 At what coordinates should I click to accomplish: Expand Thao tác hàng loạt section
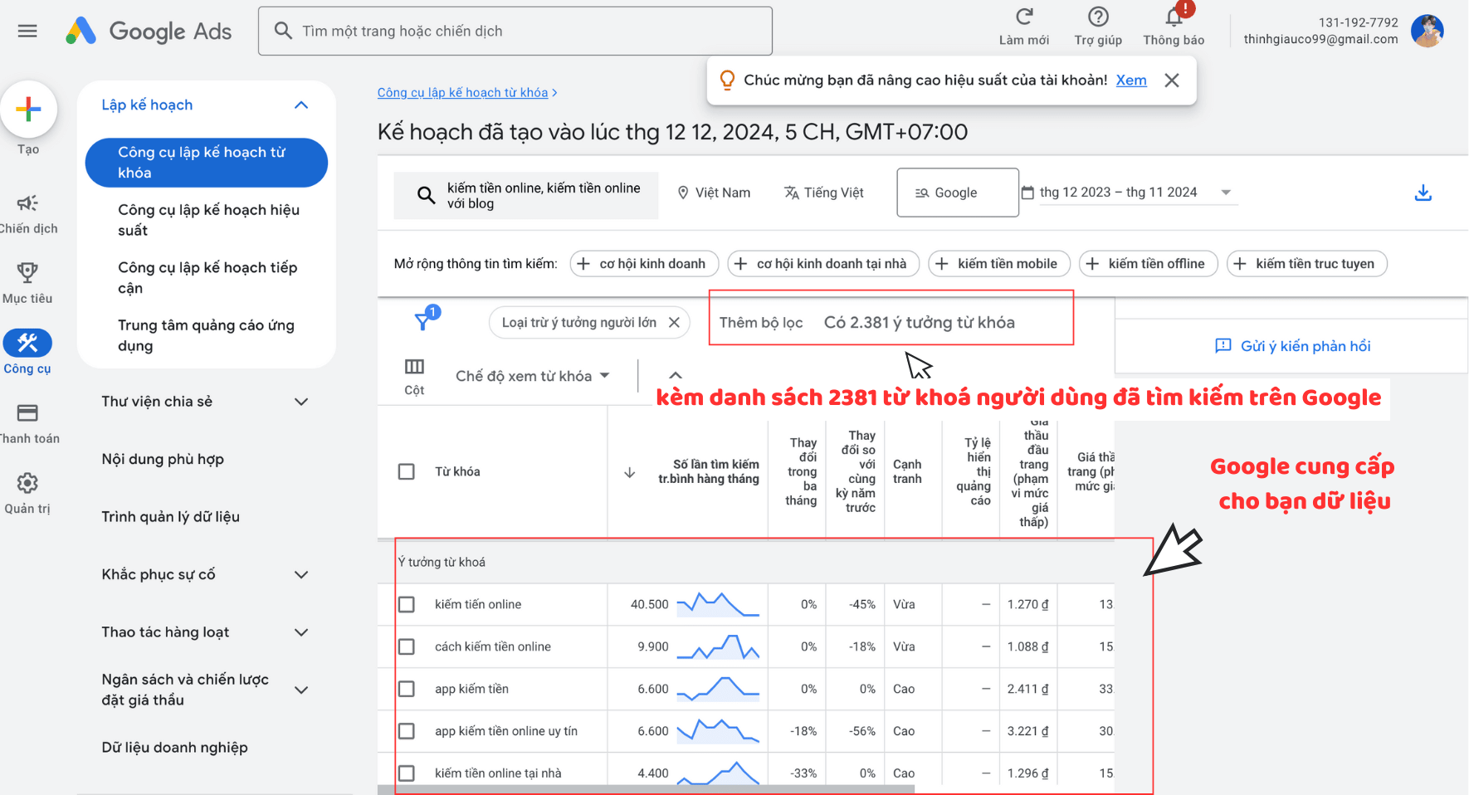tap(301, 632)
